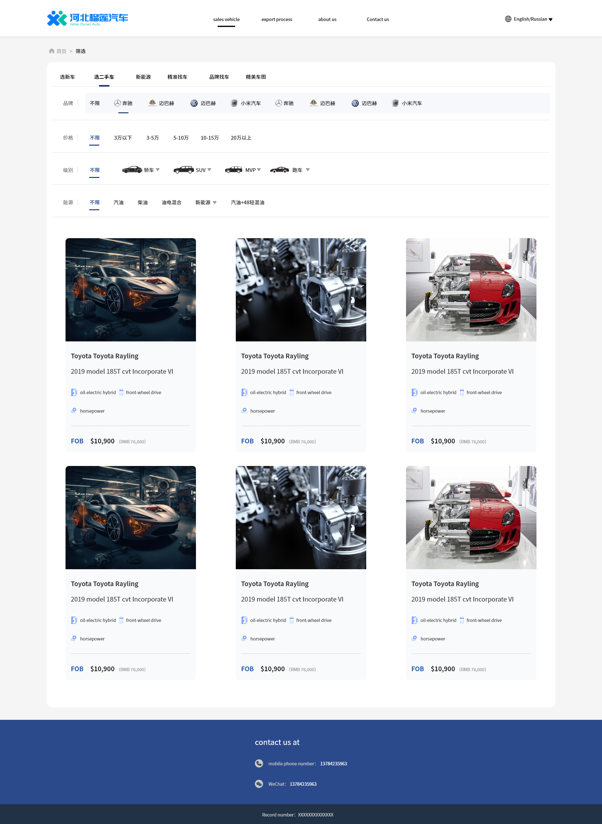
Task: Expand the 新能源 energy dropdown arrow
Action: [215, 203]
